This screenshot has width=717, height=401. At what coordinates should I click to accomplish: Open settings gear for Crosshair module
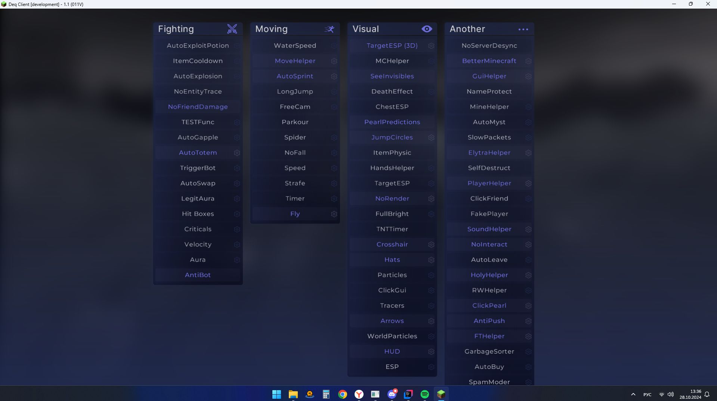click(431, 245)
